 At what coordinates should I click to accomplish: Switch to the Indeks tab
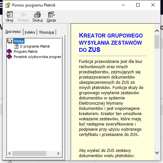pos(30,32)
